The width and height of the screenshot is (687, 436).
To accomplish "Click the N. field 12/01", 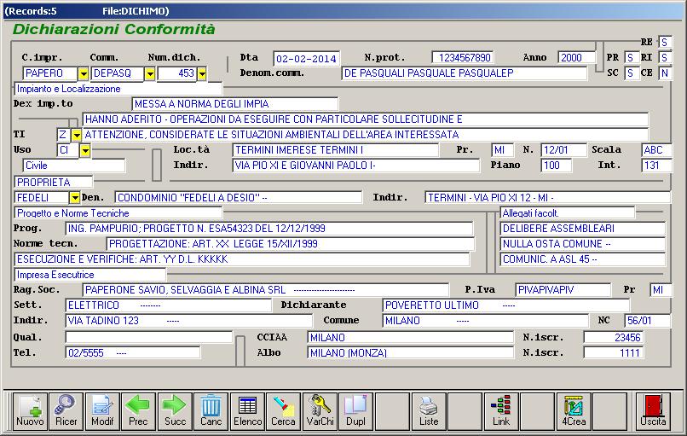I will pos(563,150).
